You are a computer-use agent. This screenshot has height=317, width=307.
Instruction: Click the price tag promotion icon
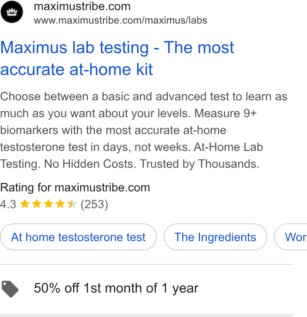click(10, 289)
